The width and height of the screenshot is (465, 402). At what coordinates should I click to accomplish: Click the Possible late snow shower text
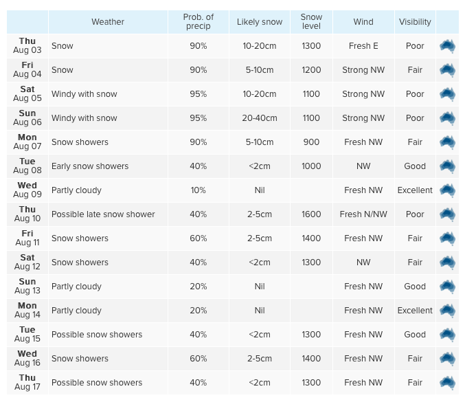pos(103,214)
